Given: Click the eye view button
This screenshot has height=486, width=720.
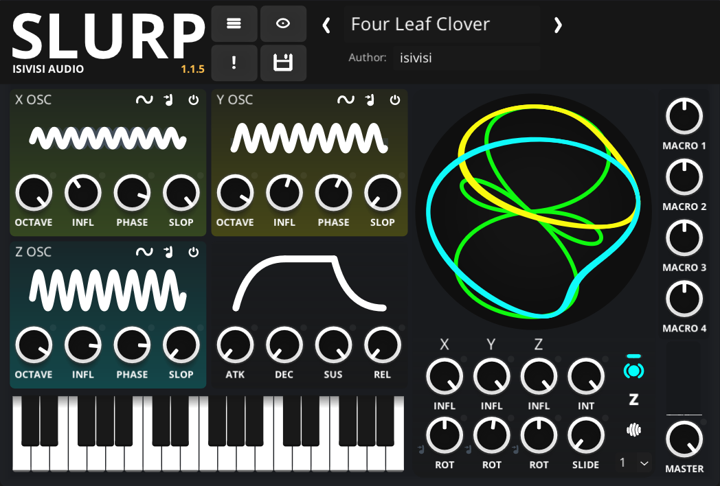Looking at the screenshot, I should click(x=283, y=24).
